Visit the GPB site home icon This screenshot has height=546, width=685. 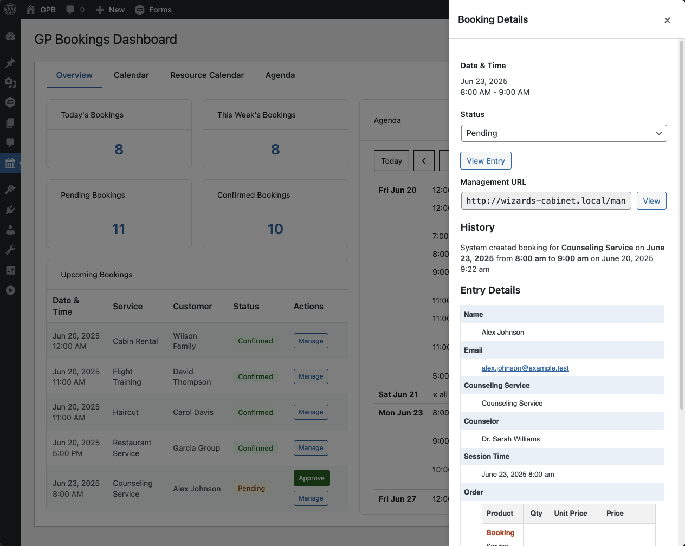click(31, 10)
